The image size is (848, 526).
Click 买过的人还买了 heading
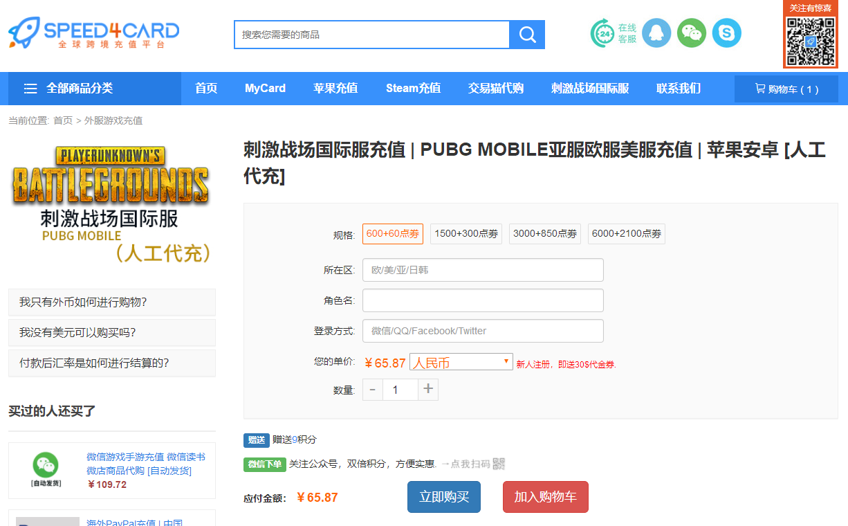(52, 411)
